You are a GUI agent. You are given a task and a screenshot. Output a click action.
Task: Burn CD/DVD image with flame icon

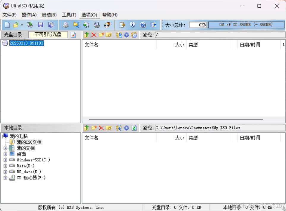(107, 25)
